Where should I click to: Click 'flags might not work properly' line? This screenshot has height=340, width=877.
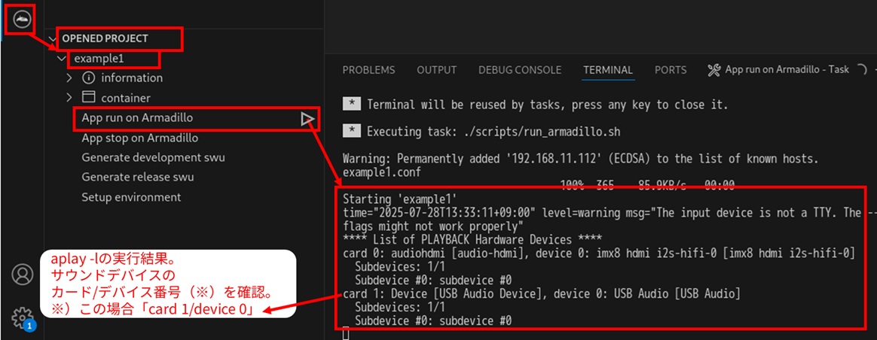coord(432,226)
